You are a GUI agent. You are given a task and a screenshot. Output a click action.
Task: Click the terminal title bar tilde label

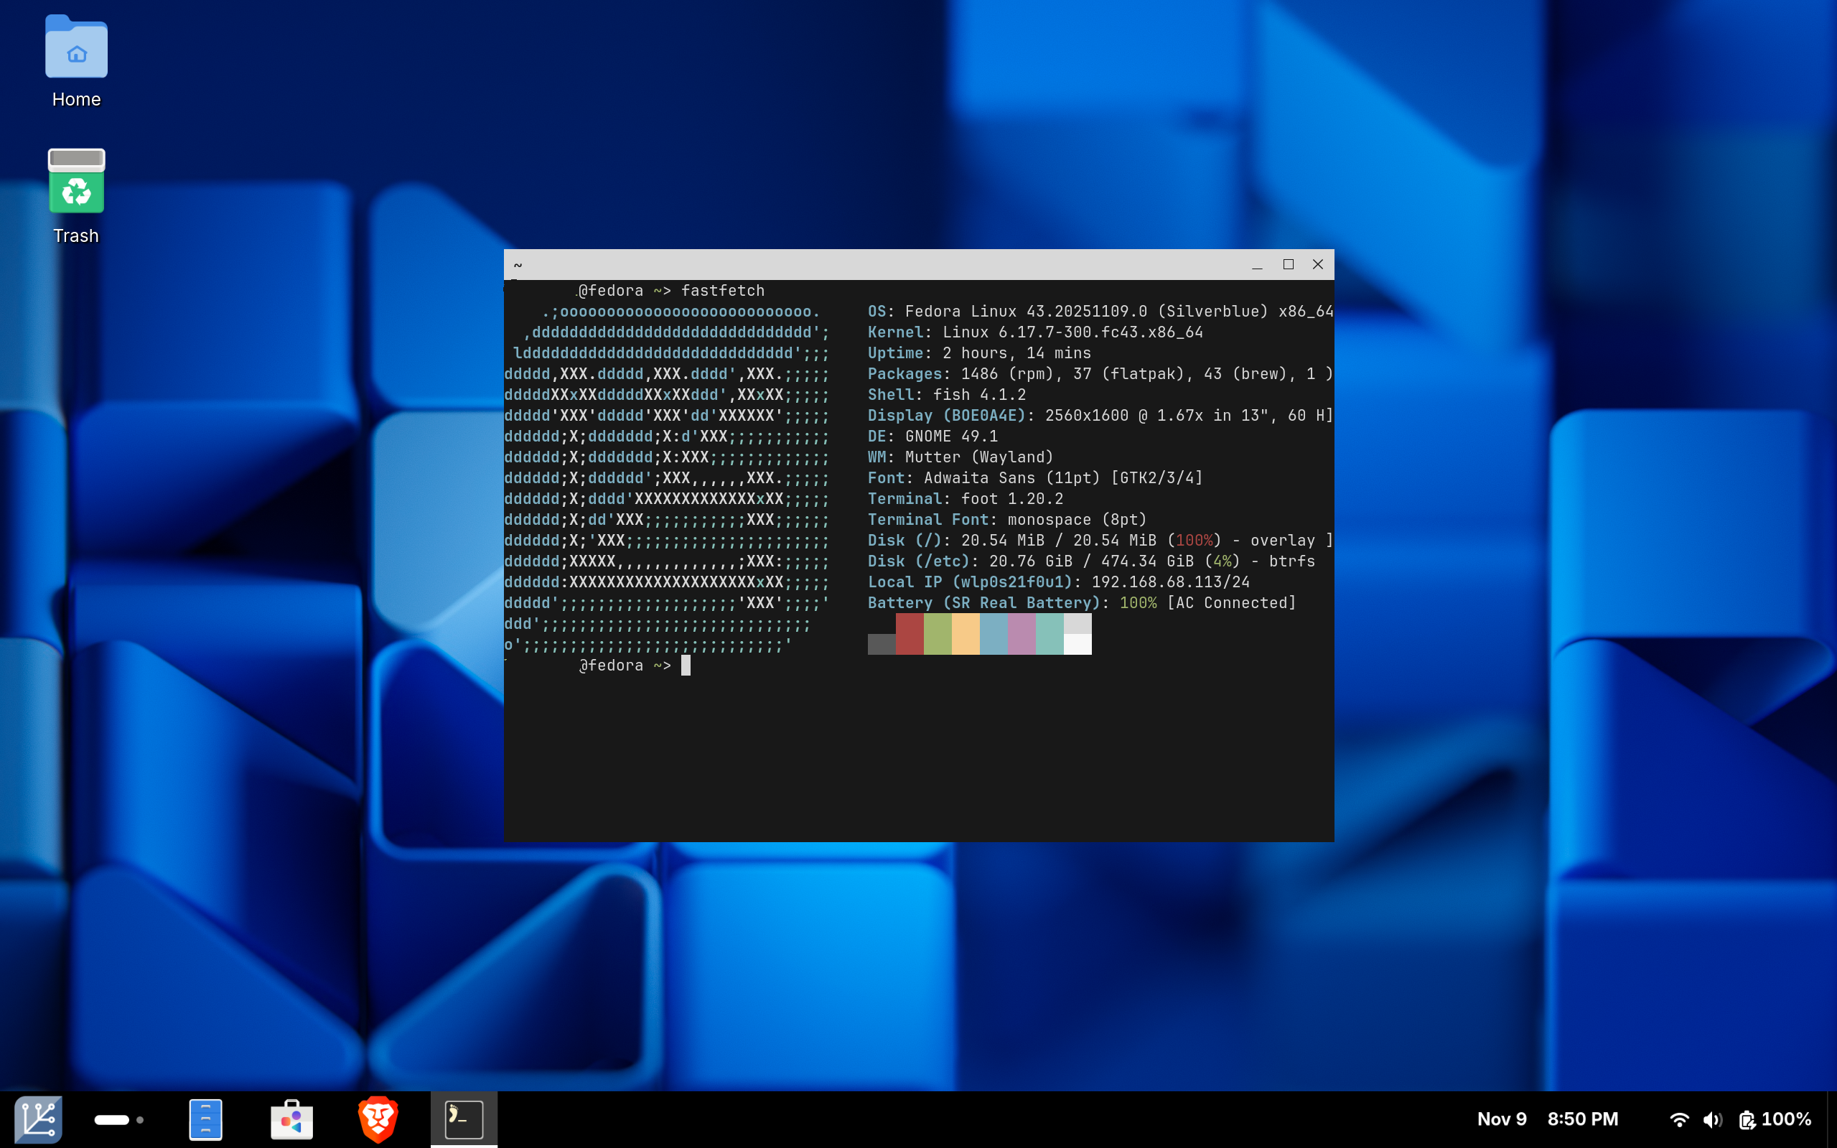(x=518, y=265)
